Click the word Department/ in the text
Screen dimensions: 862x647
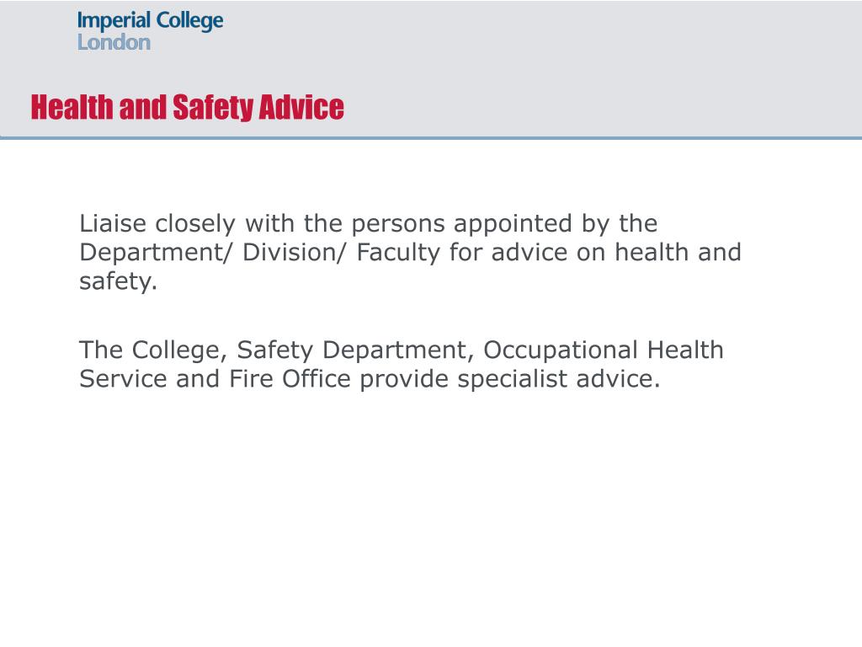click(156, 253)
